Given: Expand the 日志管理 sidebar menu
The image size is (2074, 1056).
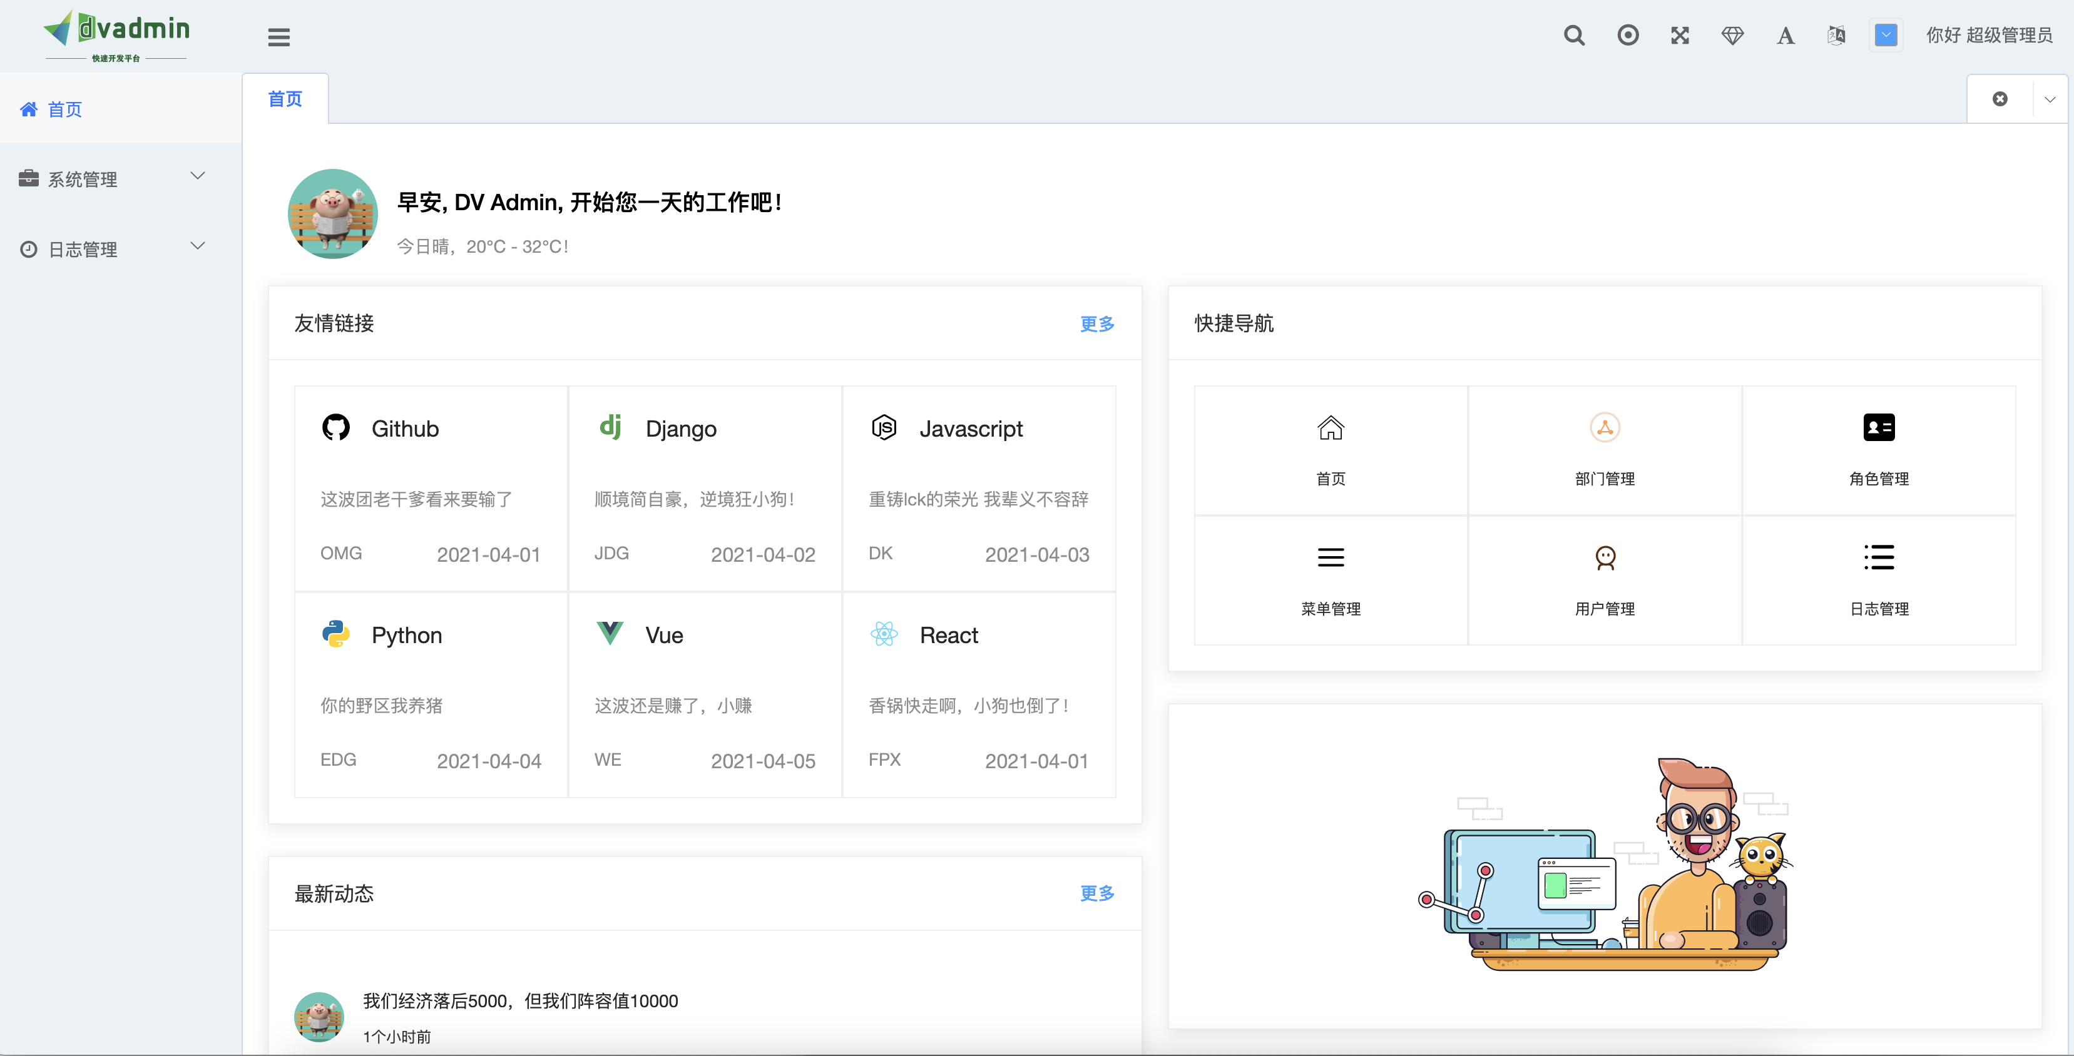Looking at the screenshot, I should tap(113, 249).
